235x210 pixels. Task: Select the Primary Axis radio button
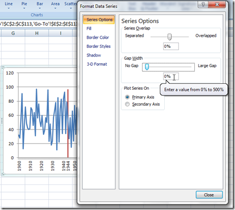coord(127,97)
